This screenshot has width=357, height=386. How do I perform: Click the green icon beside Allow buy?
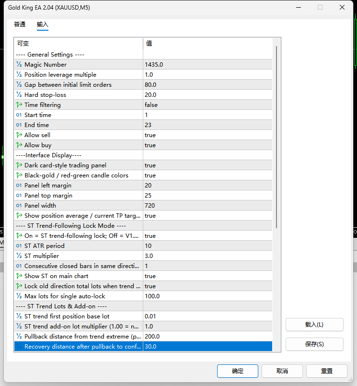pyautogui.click(x=19, y=145)
